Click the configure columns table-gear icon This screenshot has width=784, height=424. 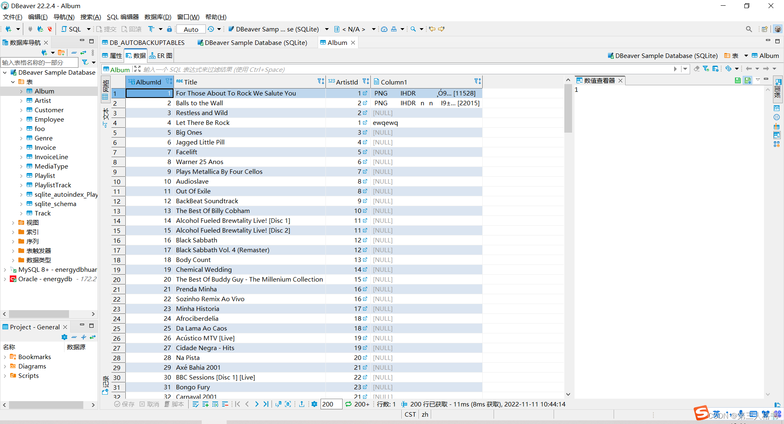(x=715, y=69)
